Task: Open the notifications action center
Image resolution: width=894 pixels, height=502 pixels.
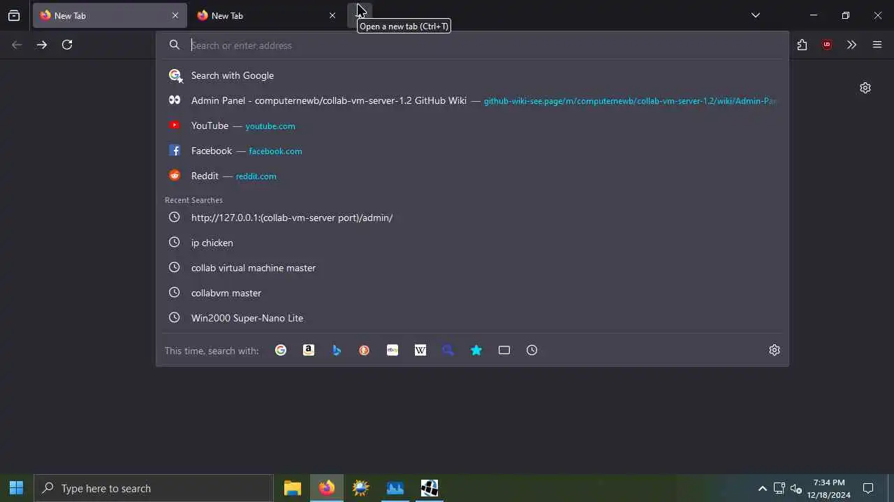Action: point(868,488)
